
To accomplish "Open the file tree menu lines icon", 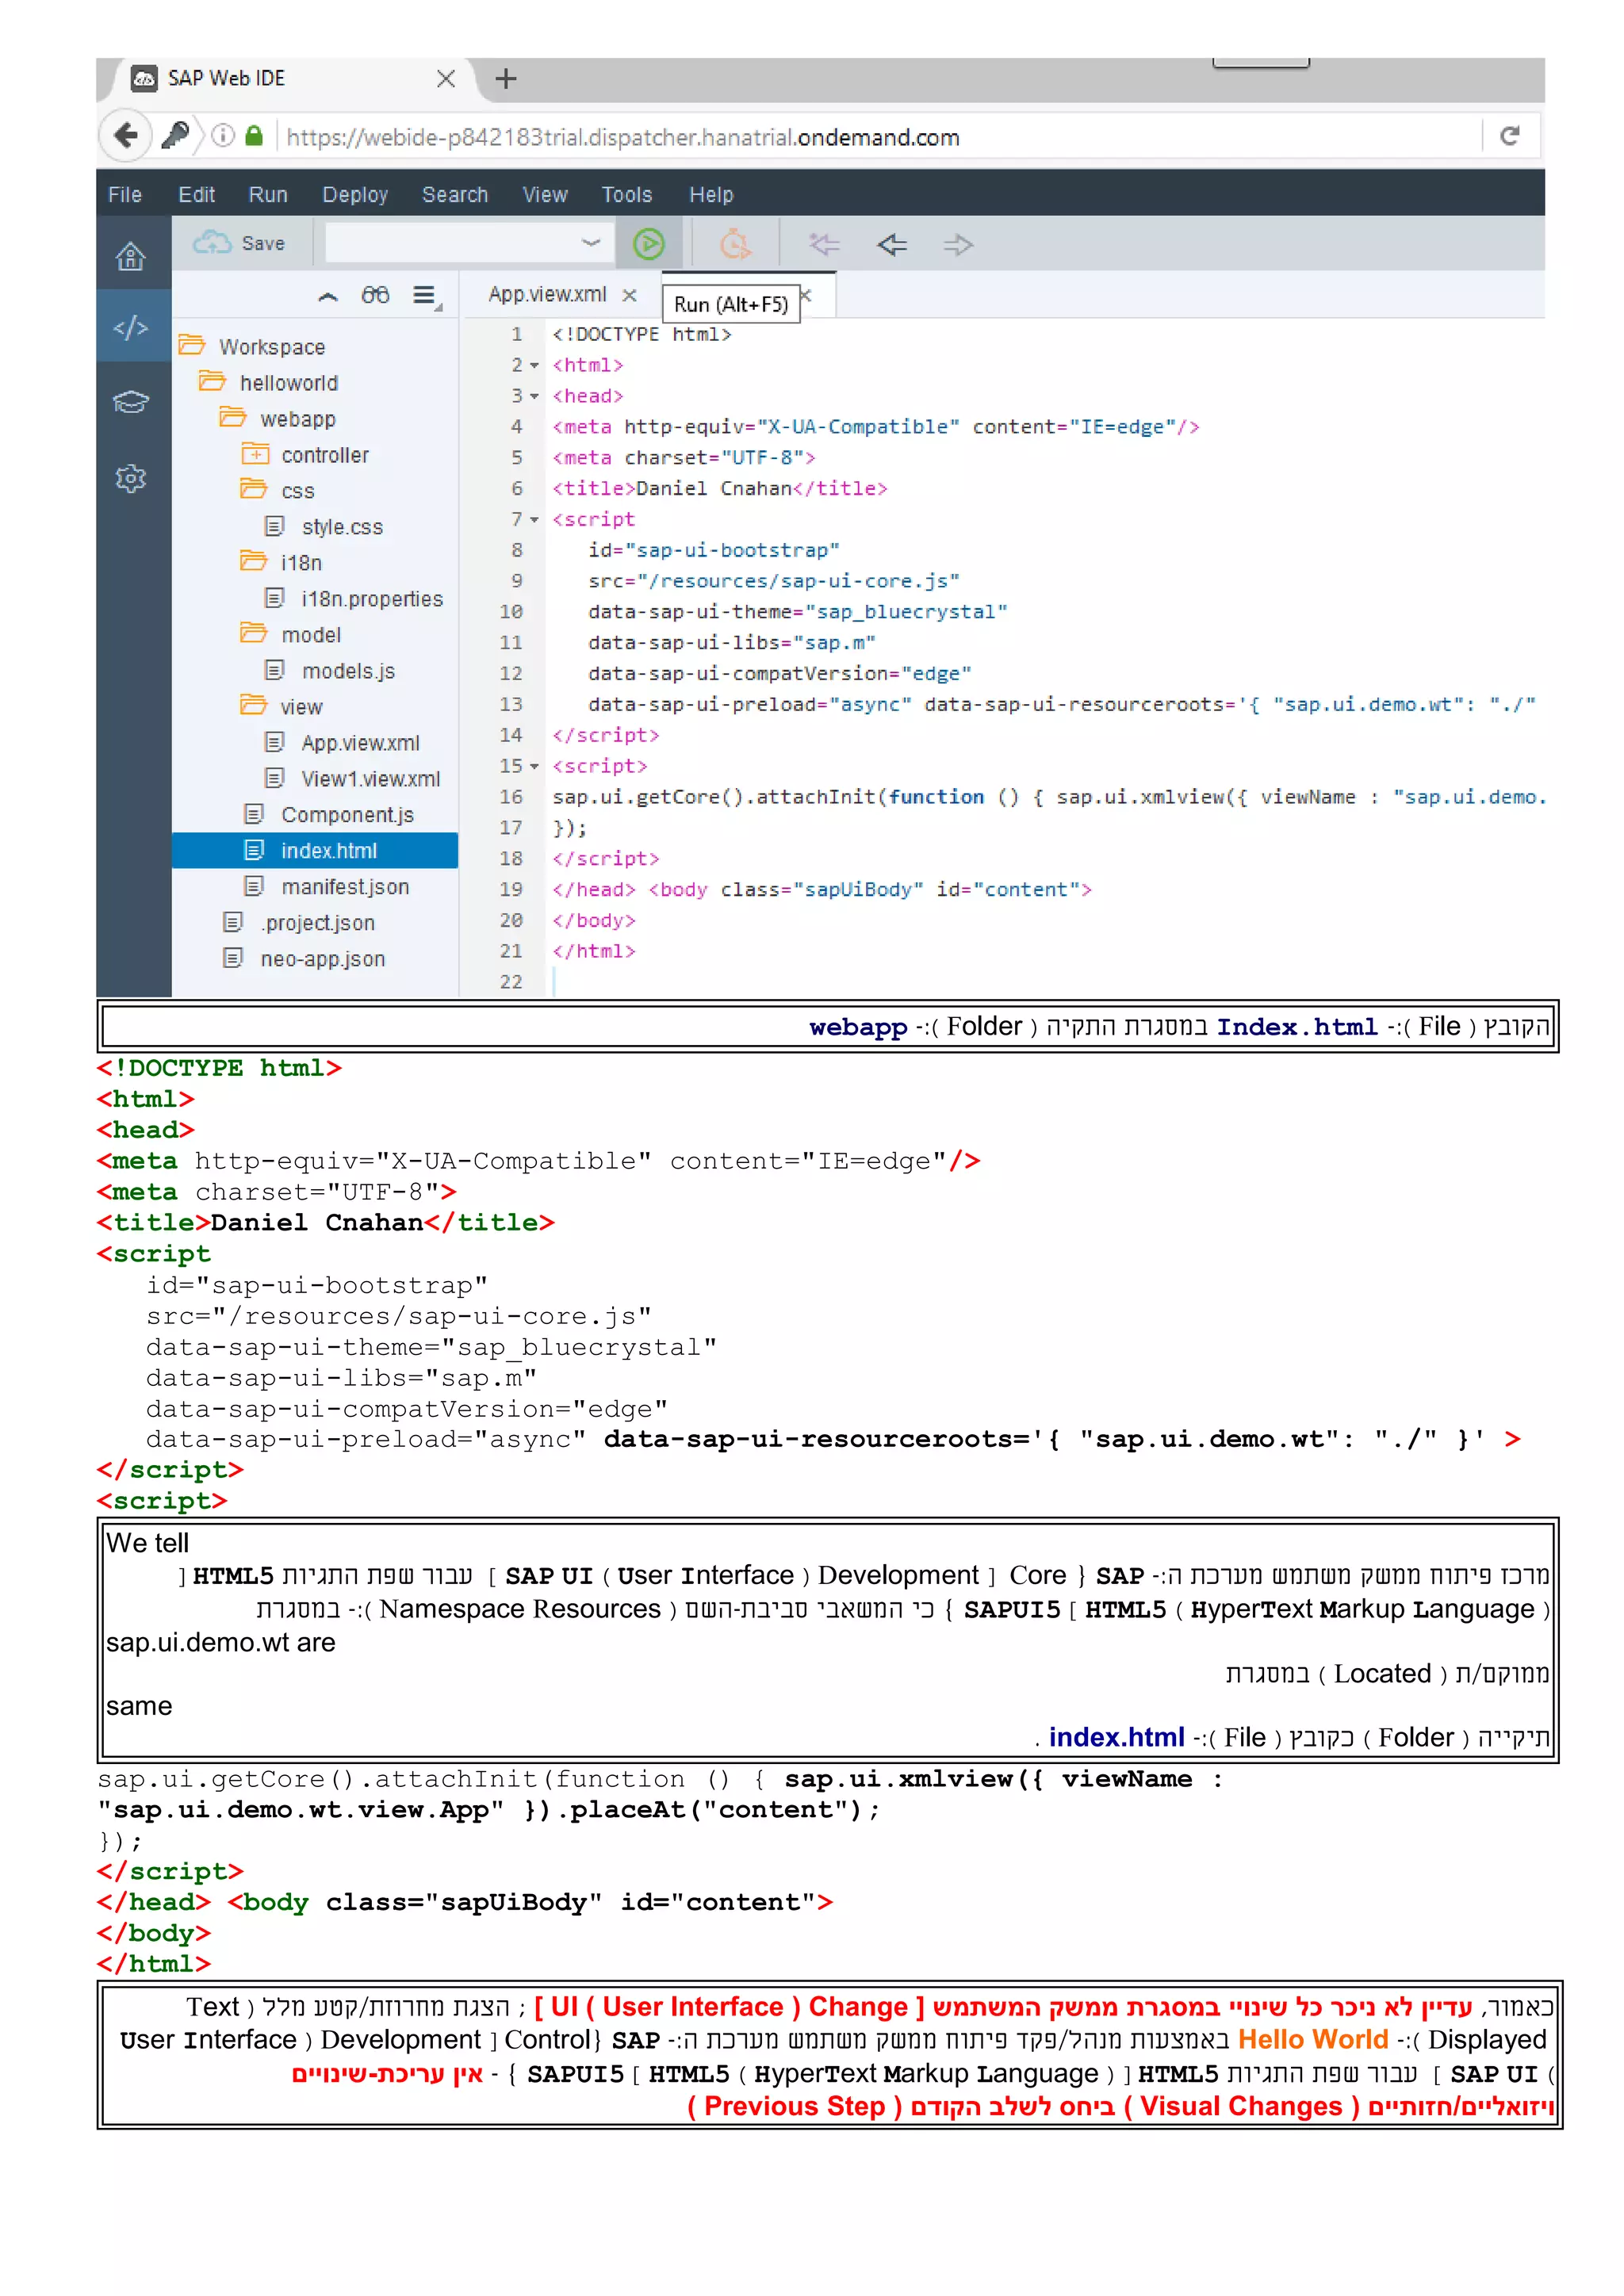I will (427, 296).
